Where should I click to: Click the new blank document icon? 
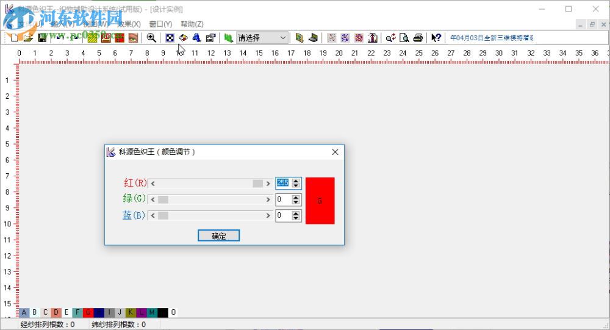[x=14, y=38]
